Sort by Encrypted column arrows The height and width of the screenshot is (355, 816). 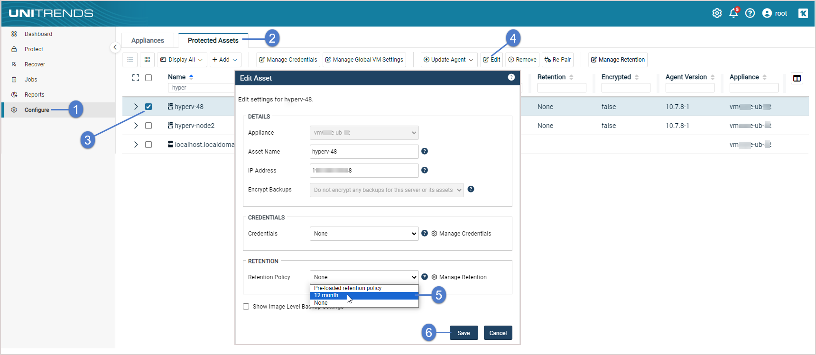637,77
